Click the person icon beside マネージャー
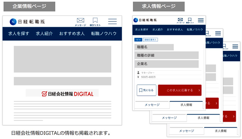242x139 pixels. (138, 72)
